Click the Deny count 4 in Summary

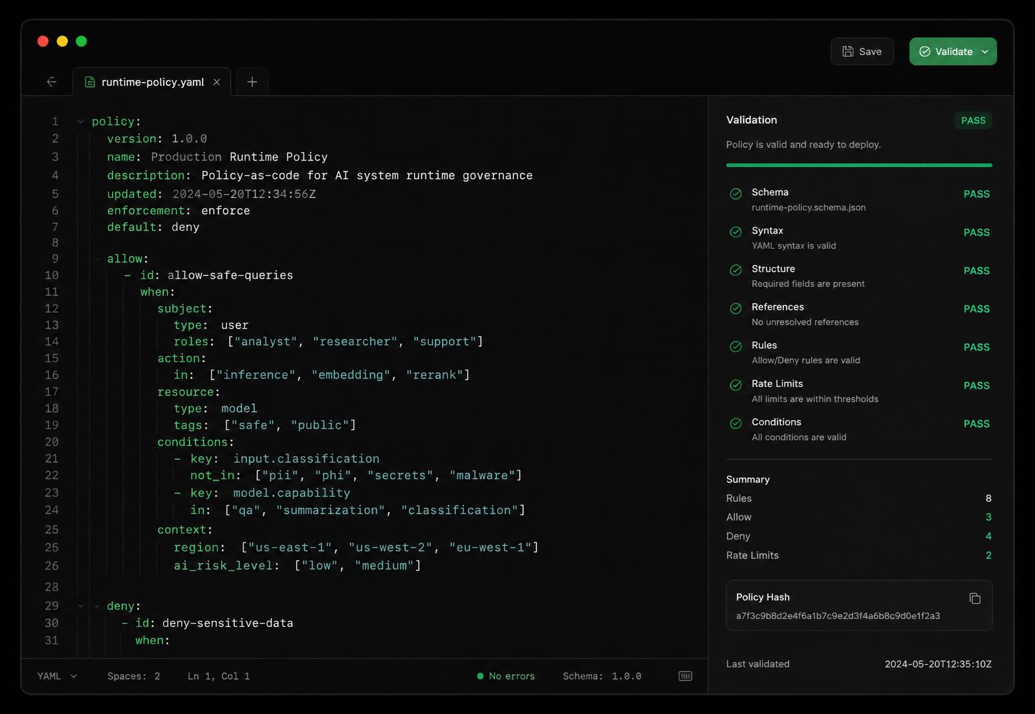pyautogui.click(x=988, y=536)
